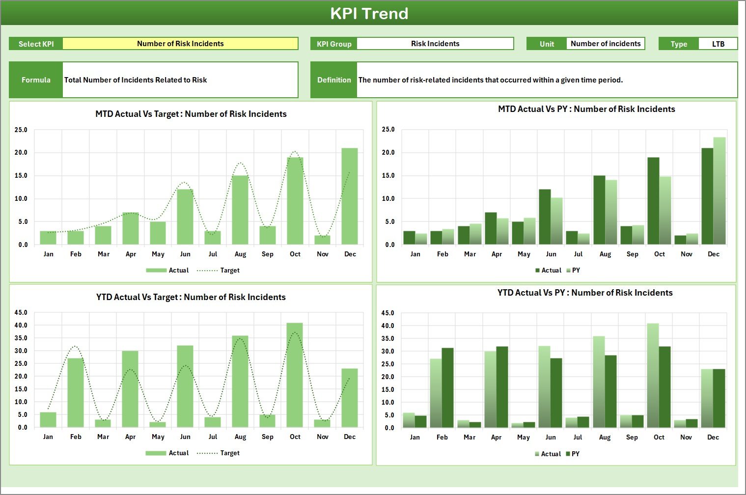Click the KPI Trend header banner
The width and height of the screenshot is (746, 495).
pyautogui.click(x=369, y=13)
